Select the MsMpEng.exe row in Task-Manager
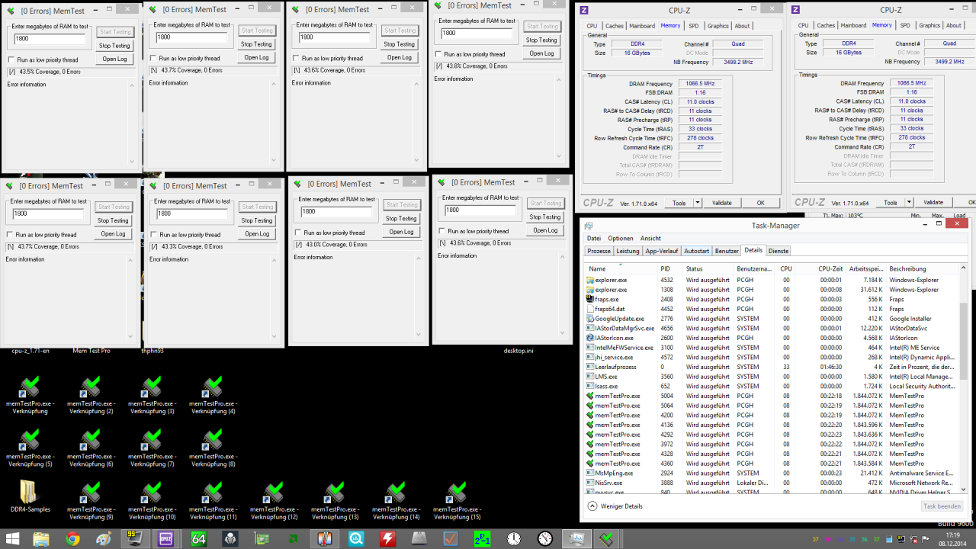 [x=772, y=473]
